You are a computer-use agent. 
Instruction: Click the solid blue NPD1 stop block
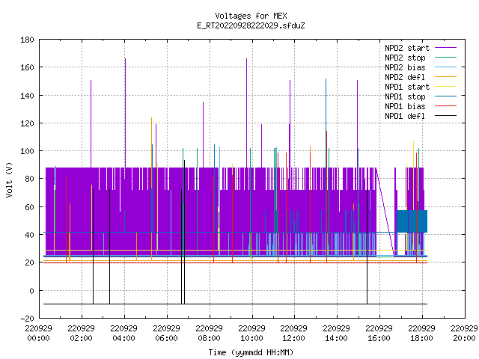[412, 221]
